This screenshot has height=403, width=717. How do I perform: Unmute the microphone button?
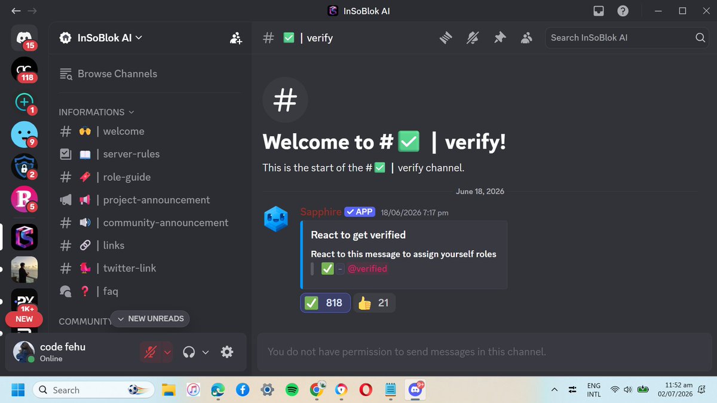coord(151,352)
